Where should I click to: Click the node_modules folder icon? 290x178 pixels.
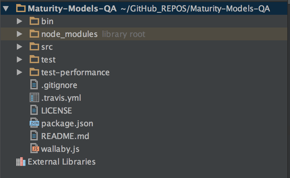[34, 34]
